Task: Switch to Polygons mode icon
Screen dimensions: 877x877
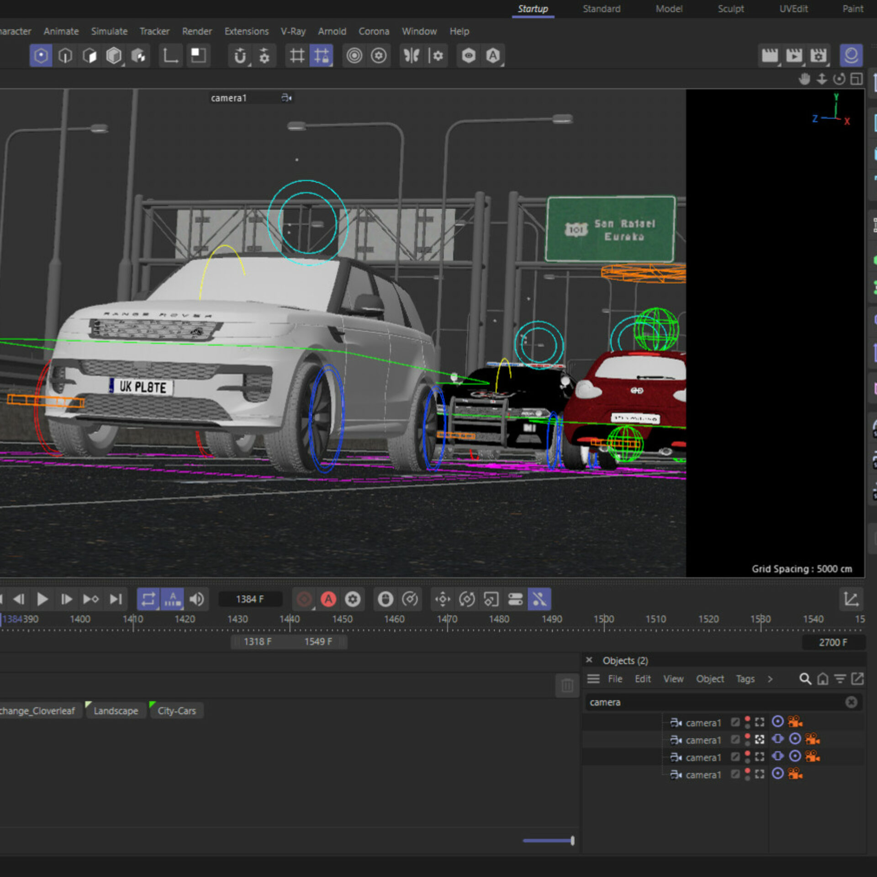Action: click(90, 56)
